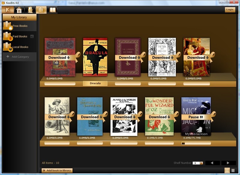240x175 pixels.
Task: Click the MyKooJackson caption on the cover
Action: point(196,134)
